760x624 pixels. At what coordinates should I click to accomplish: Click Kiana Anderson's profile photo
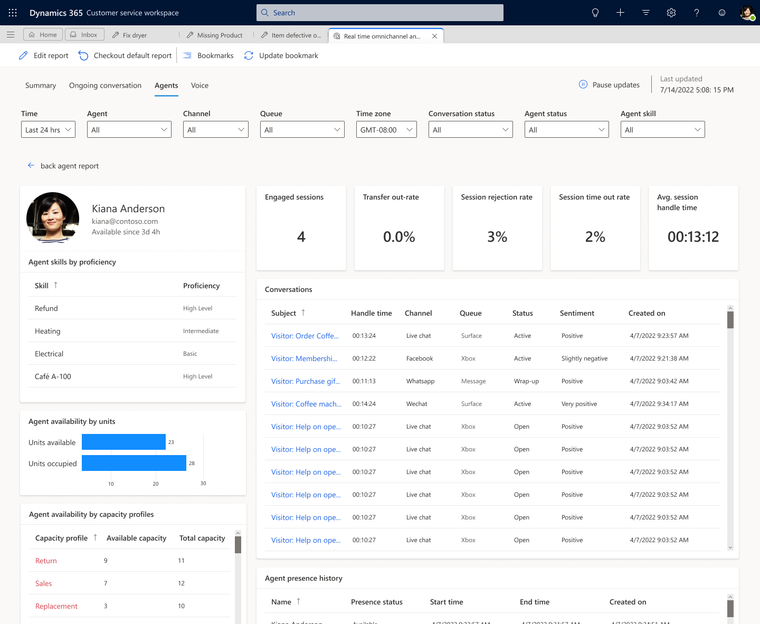coord(53,218)
